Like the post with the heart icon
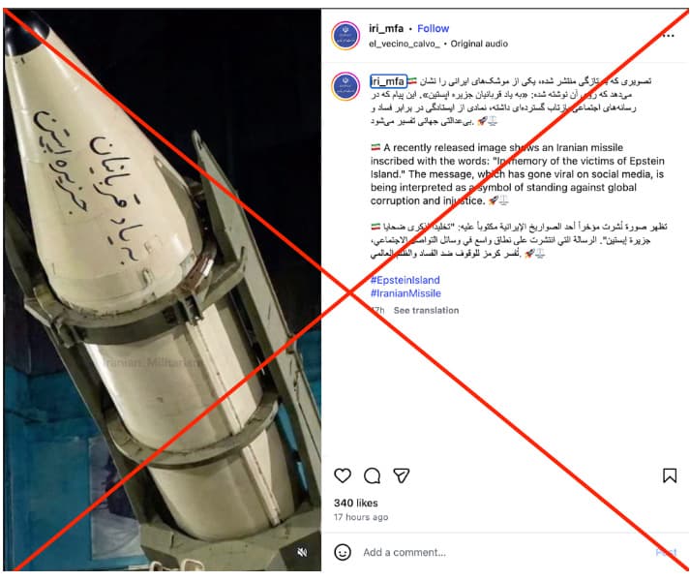This screenshot has height=581, width=690. [343, 475]
